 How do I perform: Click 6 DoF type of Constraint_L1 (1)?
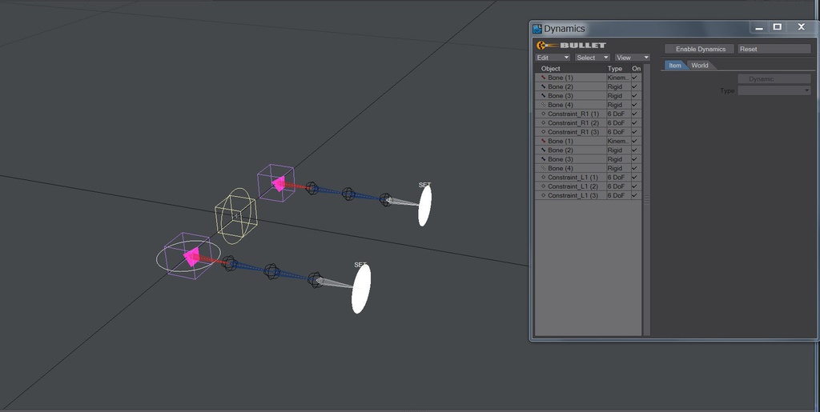[x=616, y=178]
